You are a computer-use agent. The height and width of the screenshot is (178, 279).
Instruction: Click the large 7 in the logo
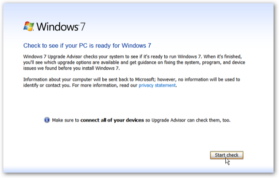82,27
